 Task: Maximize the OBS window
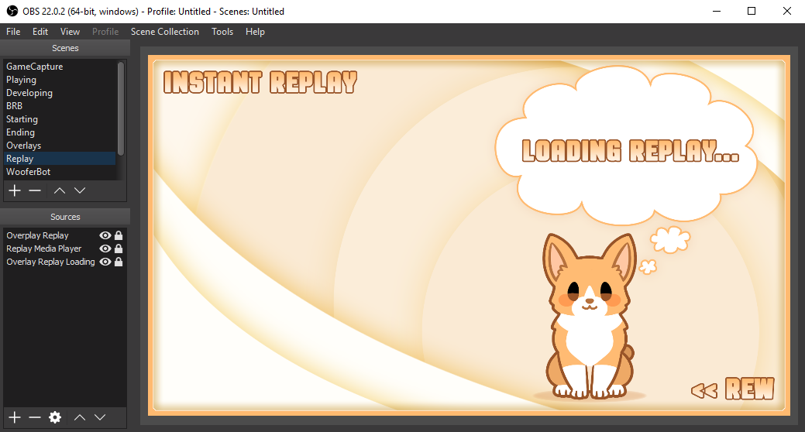[x=752, y=12]
